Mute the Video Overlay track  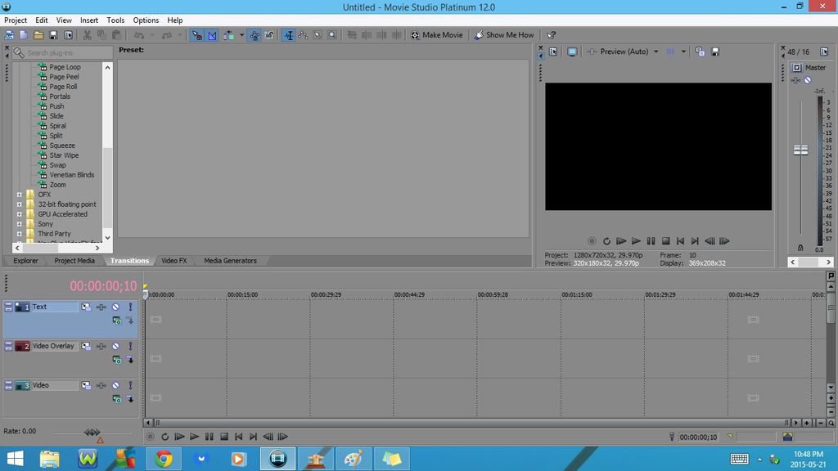[x=115, y=346]
